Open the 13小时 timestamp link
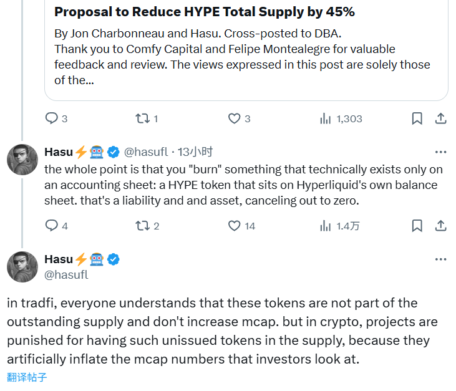This screenshot has height=391, width=456. pos(195,152)
